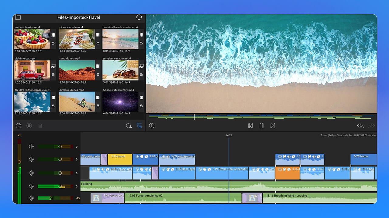
Task: Click storage icon beside dirt bike dunes
Action: (x=98, y=106)
